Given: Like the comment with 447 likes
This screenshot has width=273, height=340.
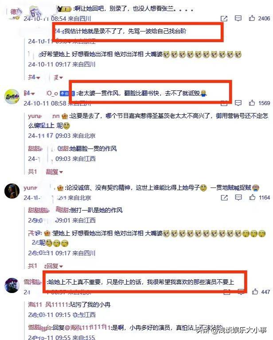Looking at the screenshot, I should [255, 292].
